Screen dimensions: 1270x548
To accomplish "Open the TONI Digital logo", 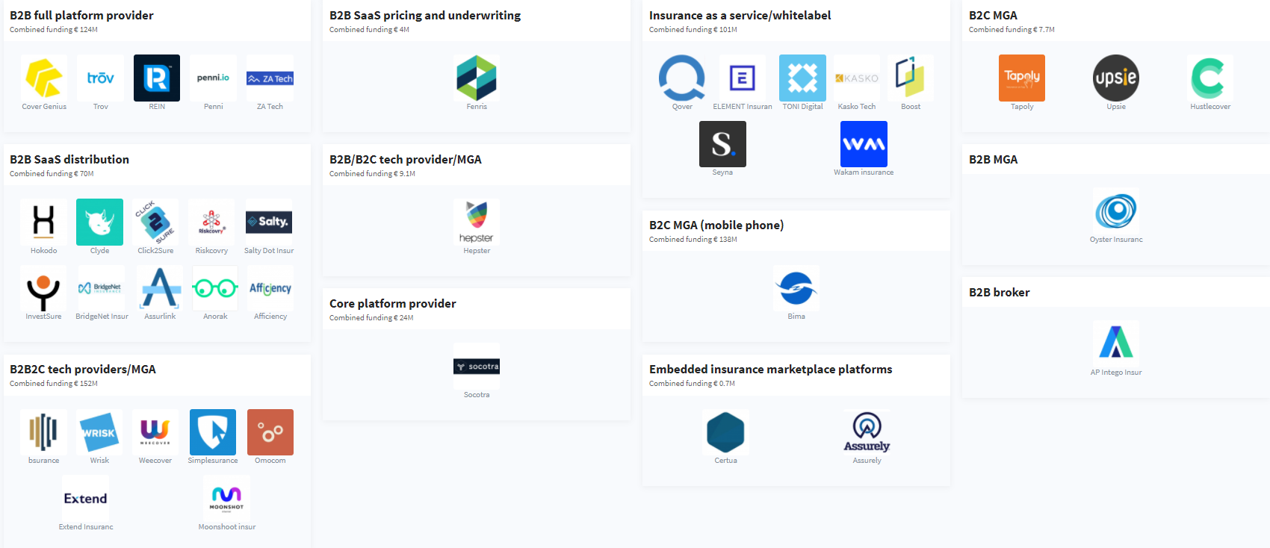I will coord(802,78).
